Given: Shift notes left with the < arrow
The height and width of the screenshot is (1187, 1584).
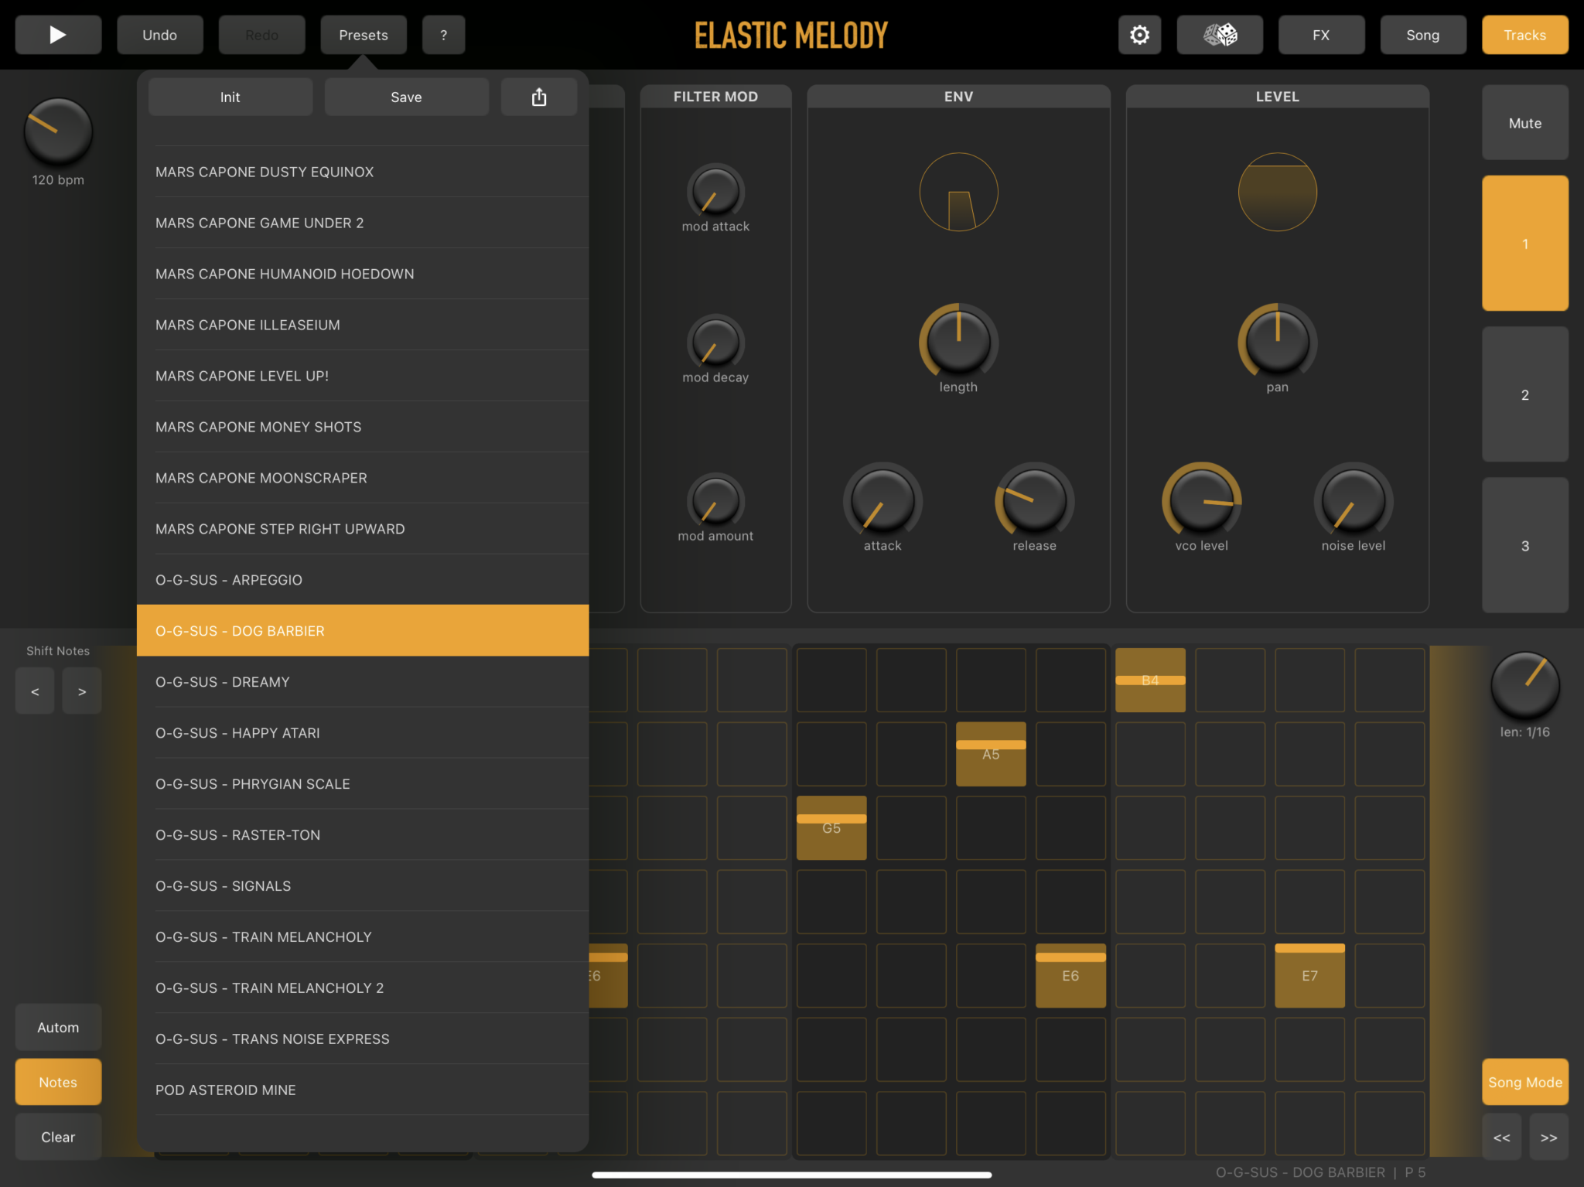Looking at the screenshot, I should 35,691.
